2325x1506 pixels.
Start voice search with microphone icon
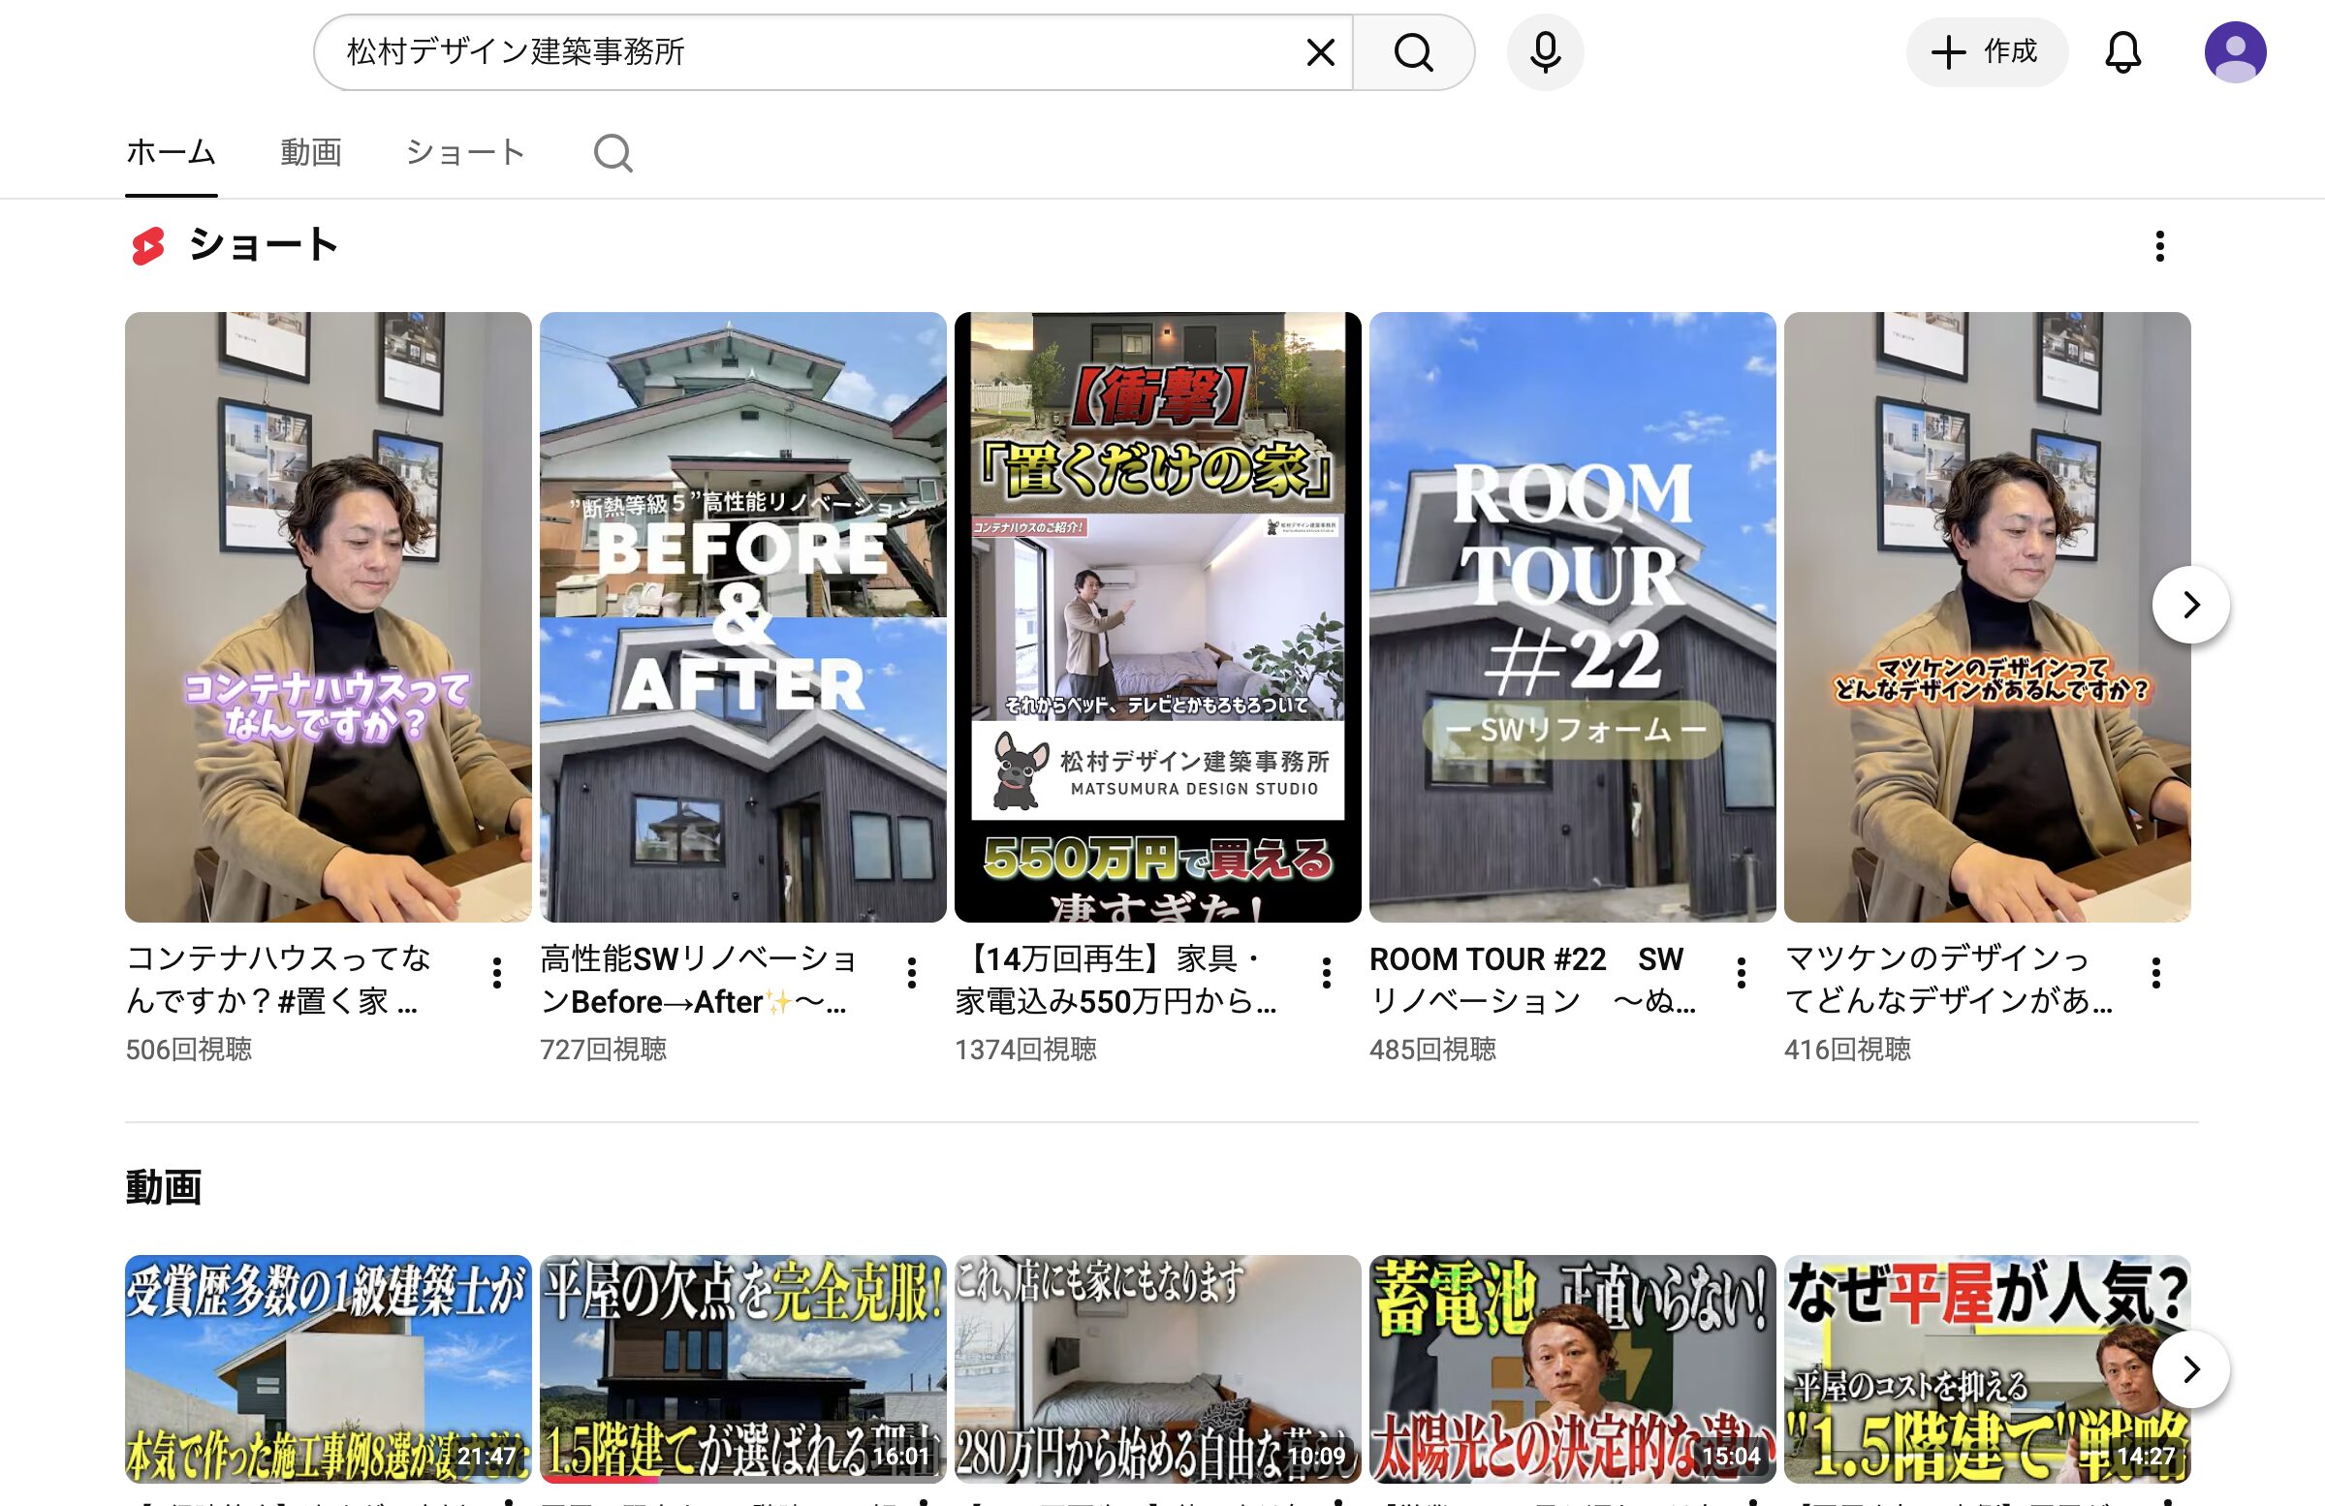[x=1545, y=52]
